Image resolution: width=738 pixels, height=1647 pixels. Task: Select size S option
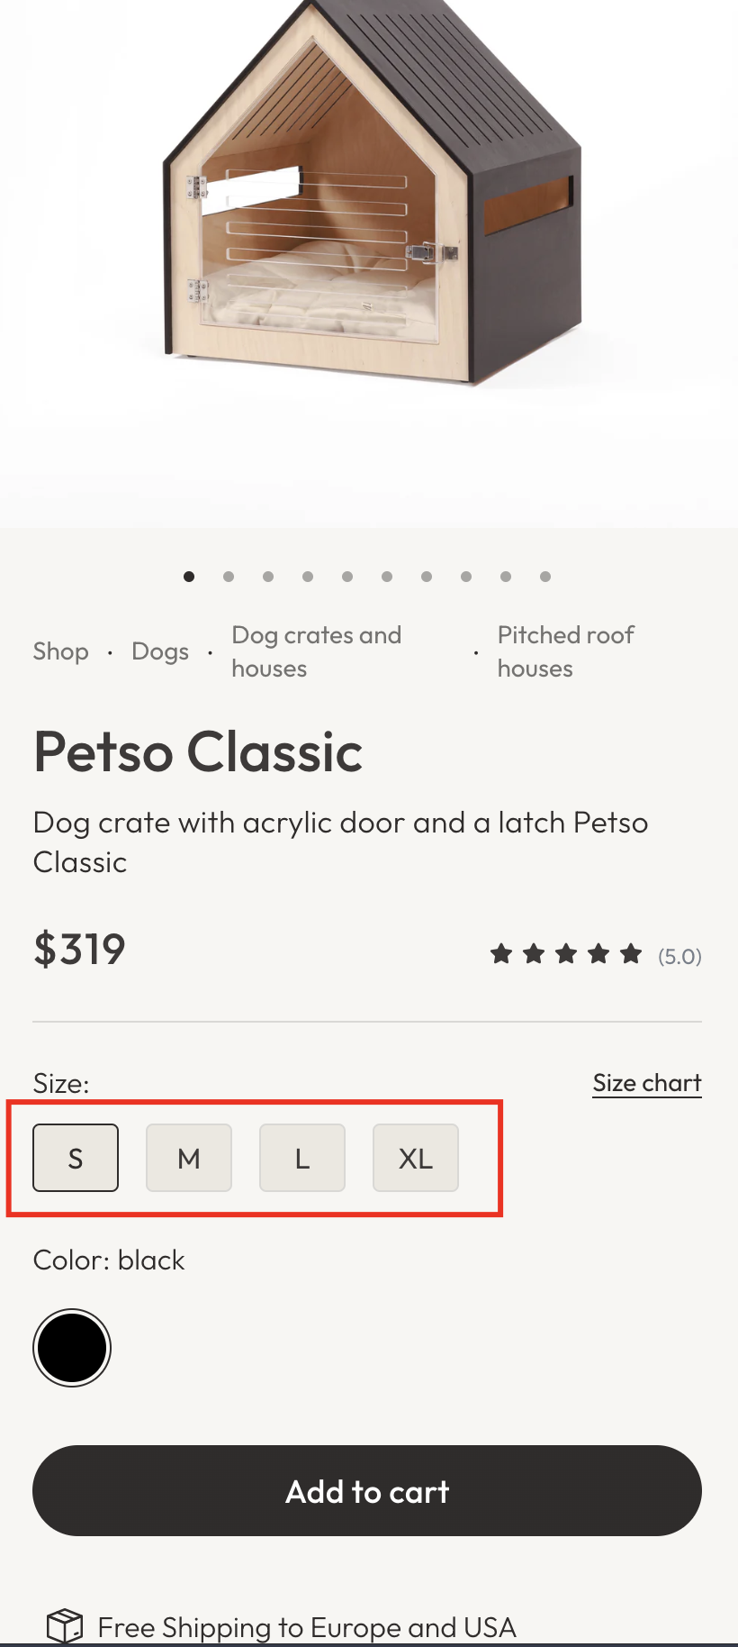pyautogui.click(x=76, y=1158)
